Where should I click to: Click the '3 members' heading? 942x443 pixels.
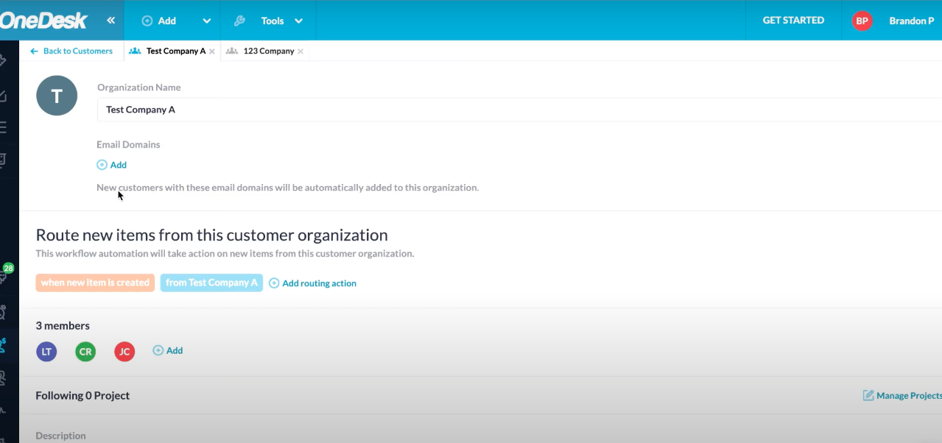point(63,325)
